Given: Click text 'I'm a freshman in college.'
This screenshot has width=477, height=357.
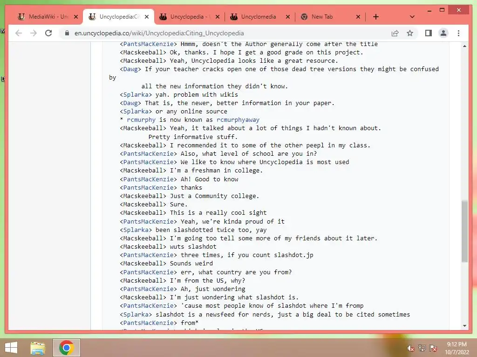Looking at the screenshot, I should pos(216,170).
